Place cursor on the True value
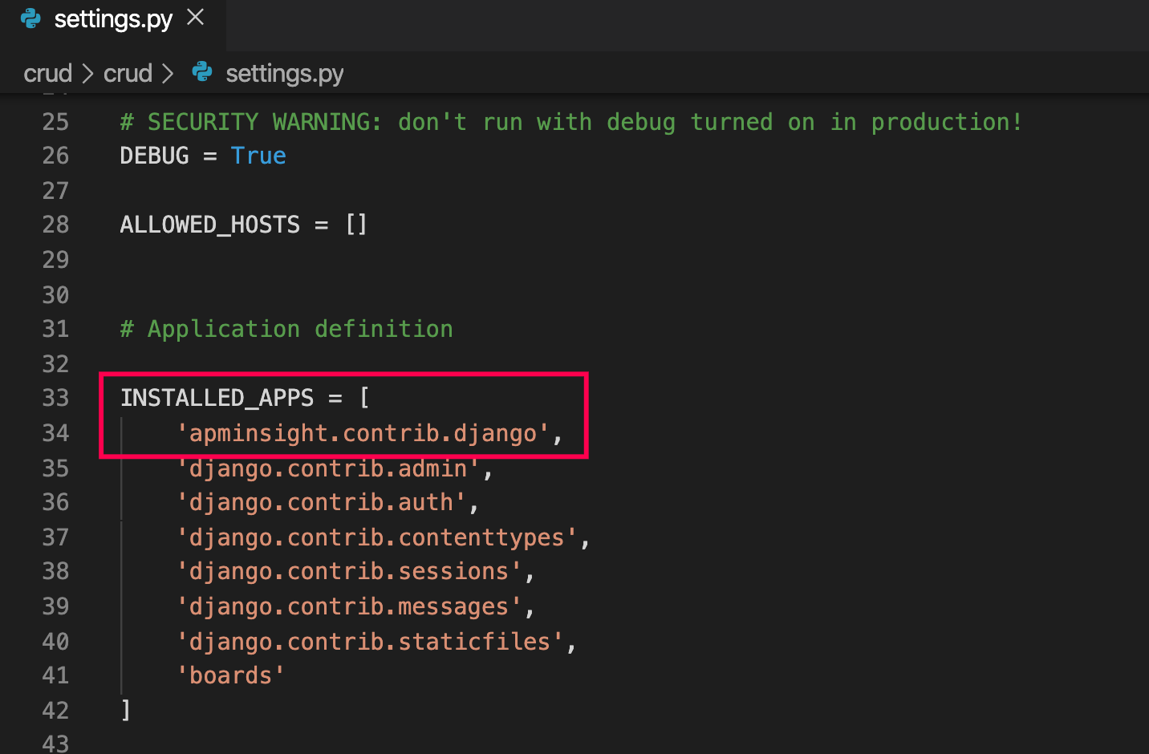This screenshot has height=754, width=1149. click(258, 156)
